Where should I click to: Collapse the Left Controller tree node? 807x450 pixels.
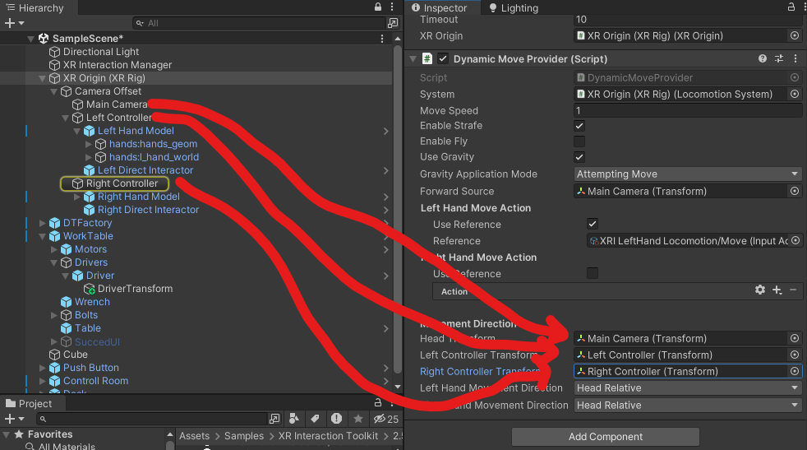pos(66,118)
